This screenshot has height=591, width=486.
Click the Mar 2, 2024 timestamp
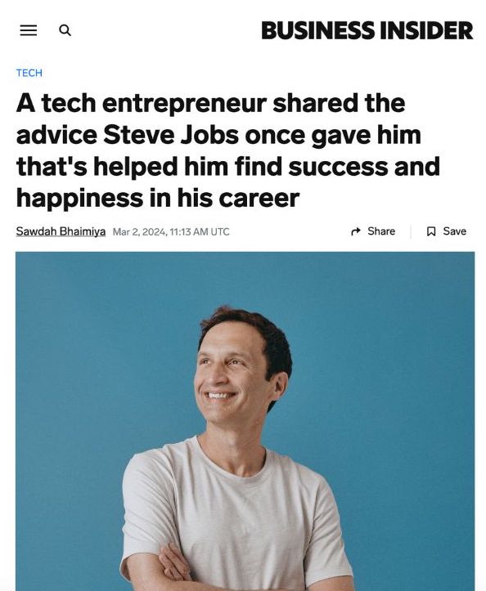(140, 231)
